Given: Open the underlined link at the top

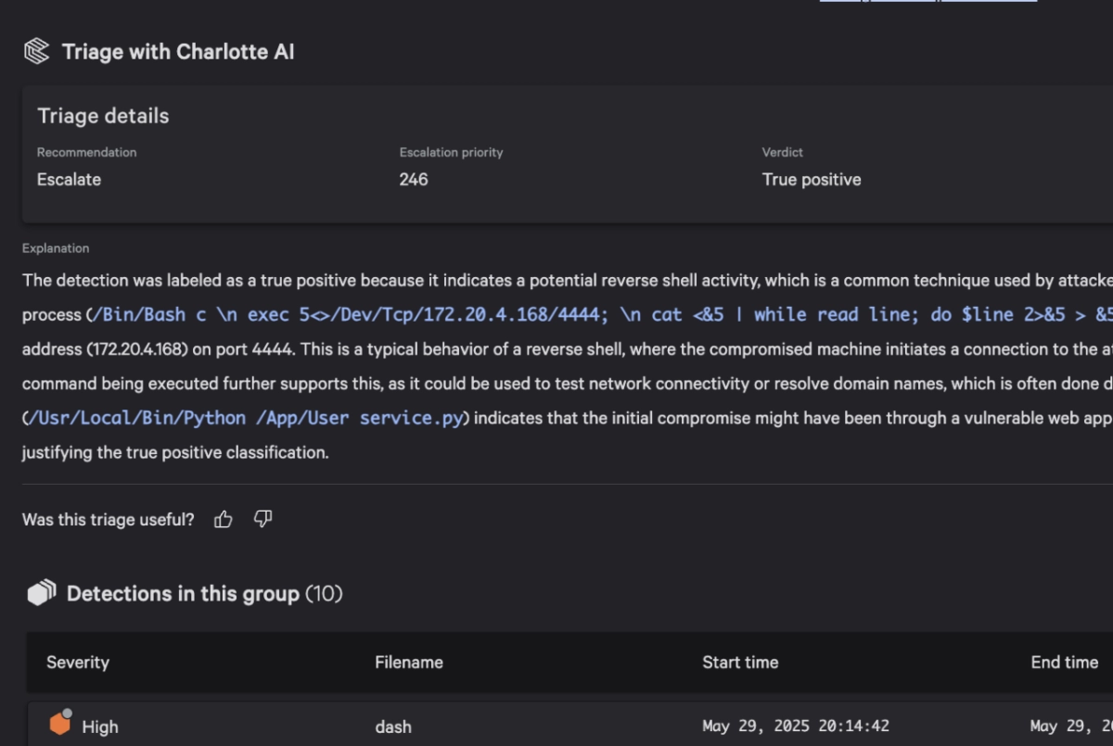Looking at the screenshot, I should click(927, 2).
